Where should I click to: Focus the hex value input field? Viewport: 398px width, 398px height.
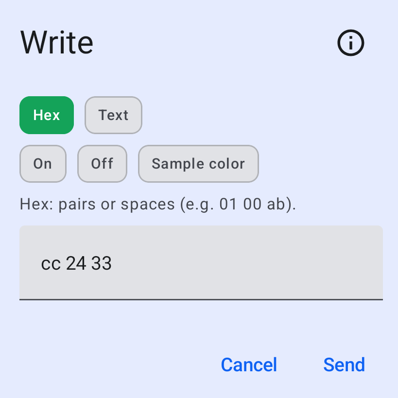click(x=201, y=263)
